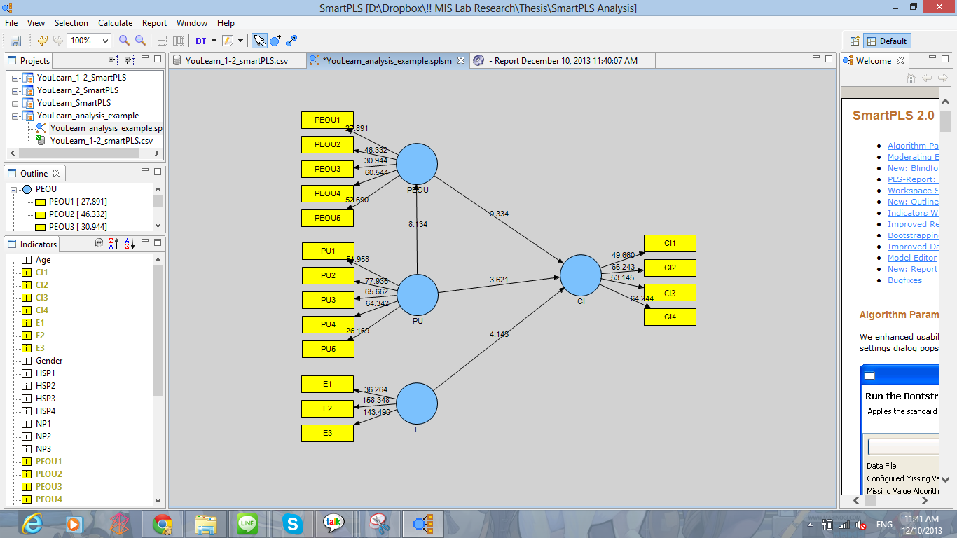Click the Zoom In magnifier icon
The height and width of the screenshot is (538, 957).
[123, 40]
